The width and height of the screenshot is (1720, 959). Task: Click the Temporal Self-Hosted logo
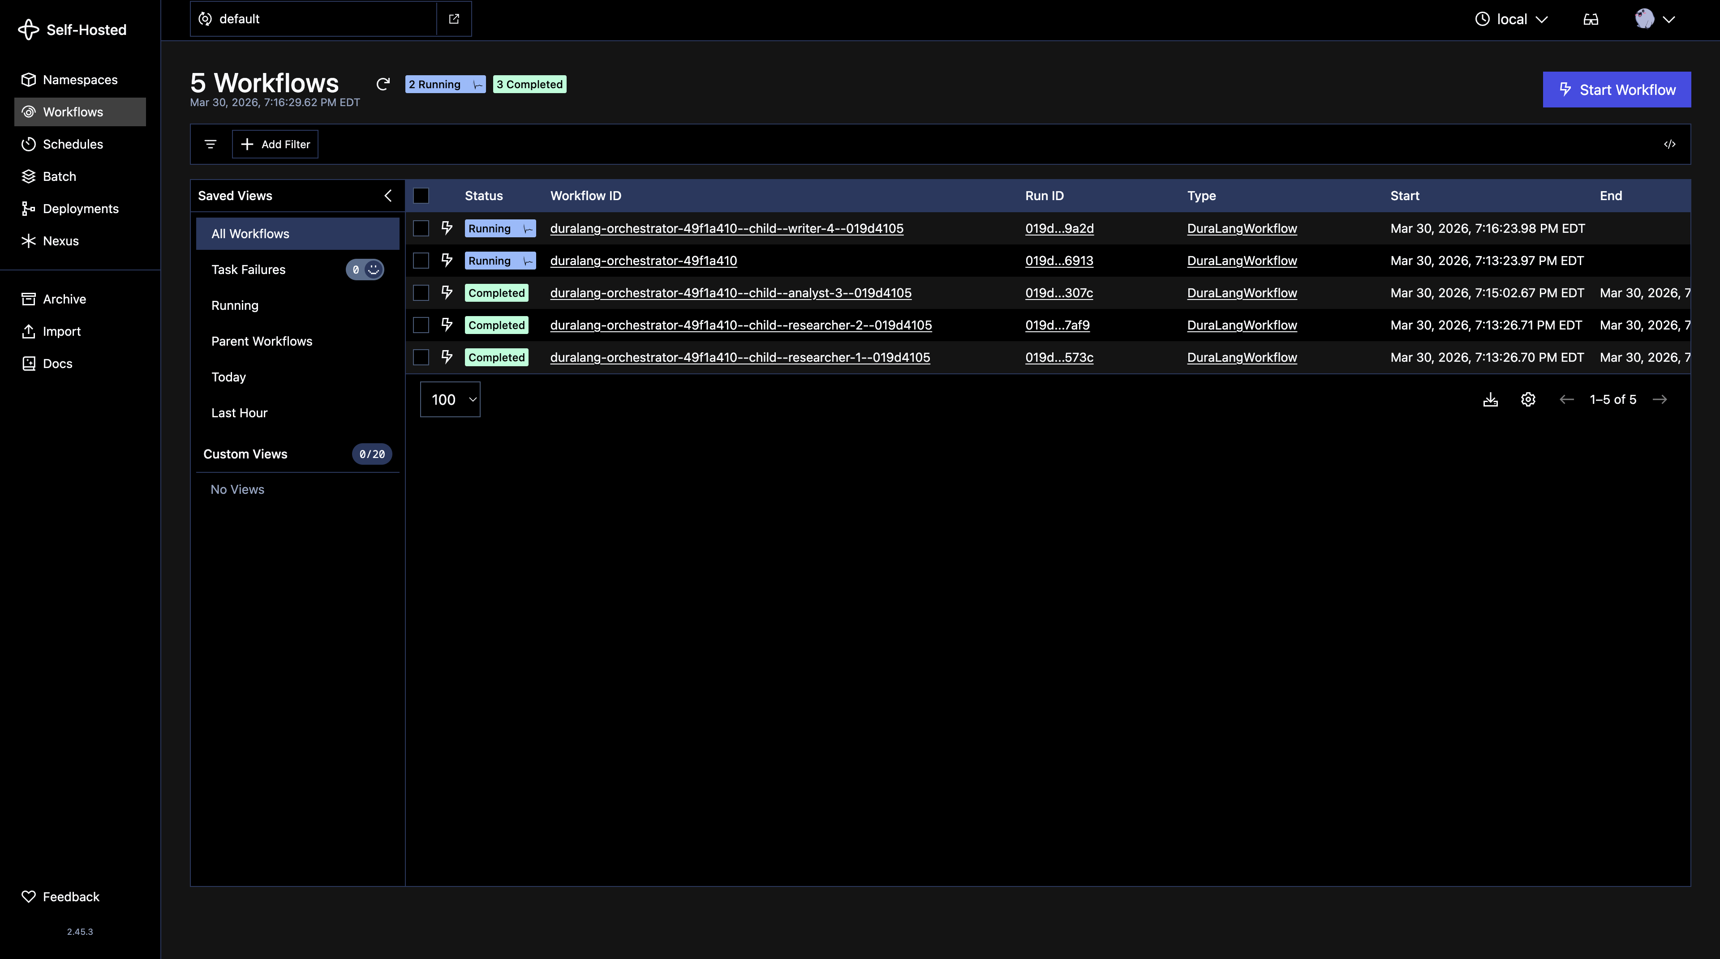[x=72, y=30]
